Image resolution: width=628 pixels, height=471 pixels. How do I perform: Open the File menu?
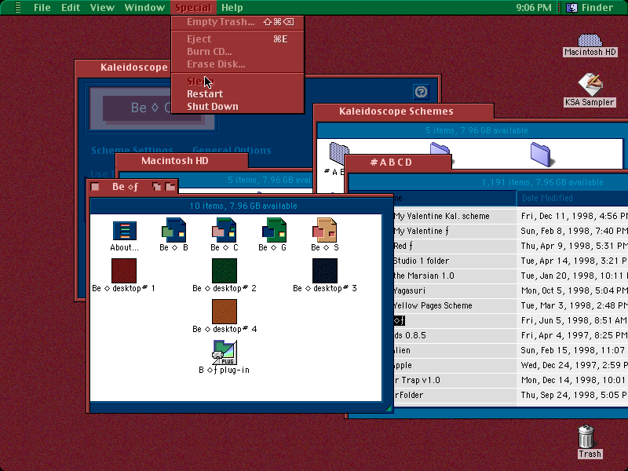pyautogui.click(x=42, y=7)
